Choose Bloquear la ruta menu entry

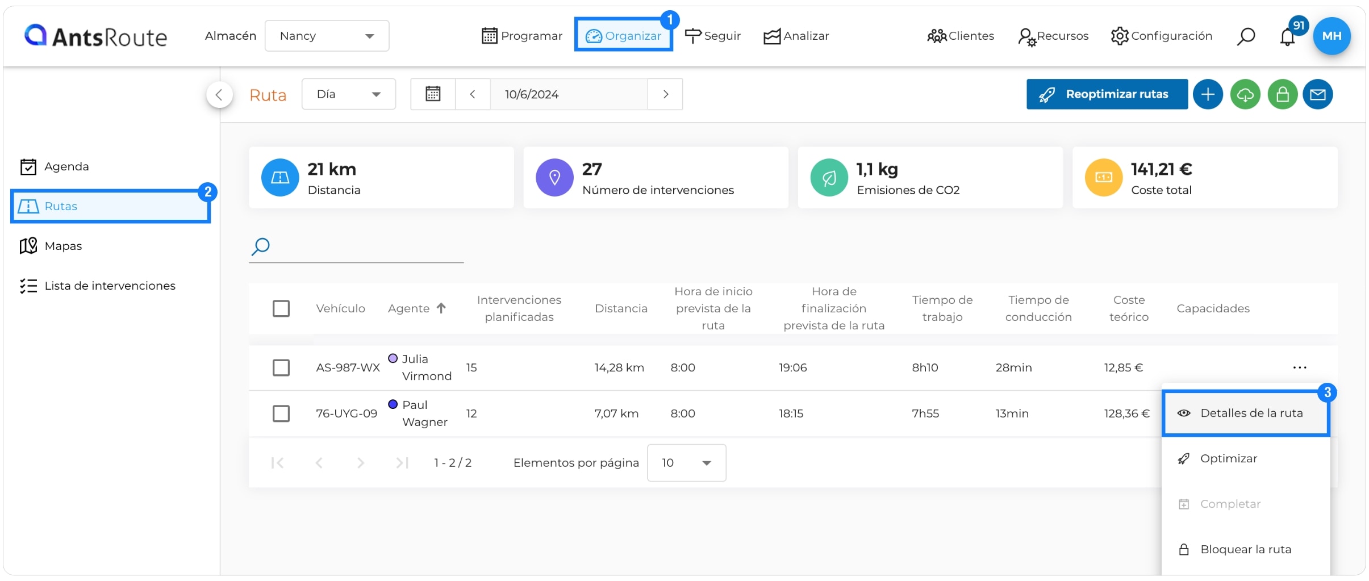click(x=1246, y=550)
